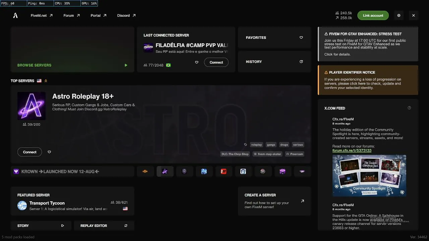This screenshot has width=429, height=241.
Task: Click the heart icon on the Favorites card
Action: pyautogui.click(x=301, y=37)
